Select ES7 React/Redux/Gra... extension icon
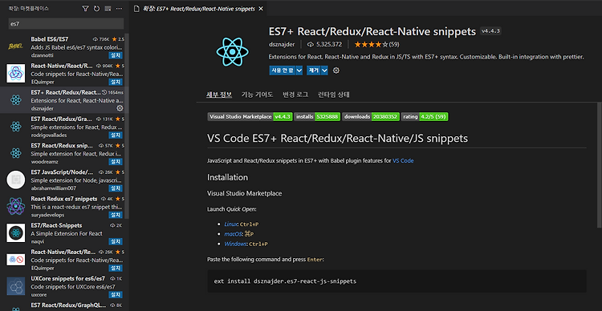Viewport: 602px width, 311px height. pos(16,127)
